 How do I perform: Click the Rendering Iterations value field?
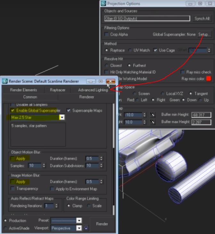click(x=50, y=206)
